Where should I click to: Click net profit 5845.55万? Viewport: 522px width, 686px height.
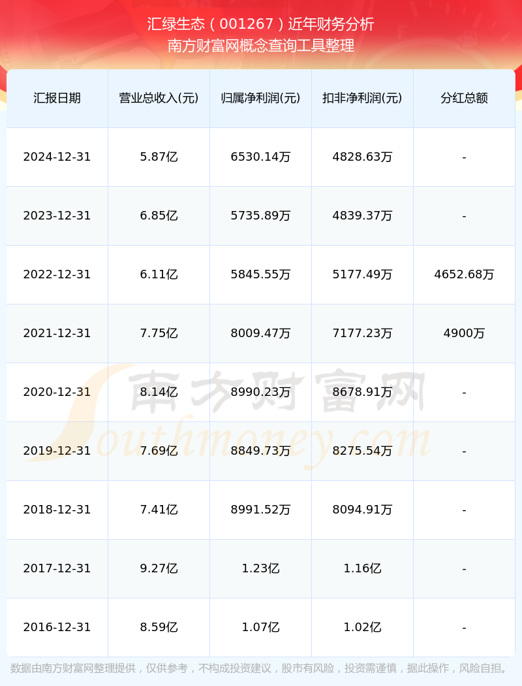coord(261,274)
